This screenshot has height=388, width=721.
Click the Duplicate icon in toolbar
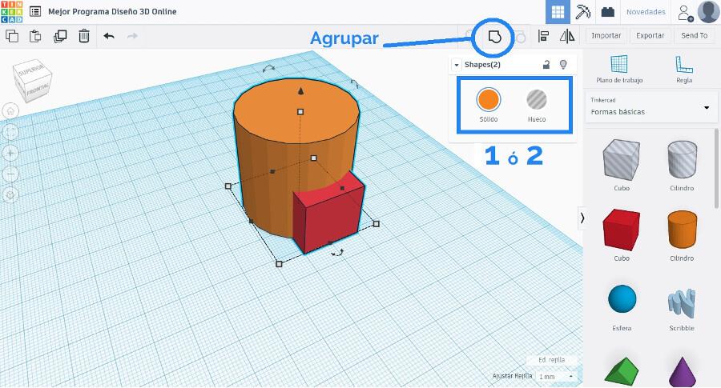pyautogui.click(x=60, y=36)
